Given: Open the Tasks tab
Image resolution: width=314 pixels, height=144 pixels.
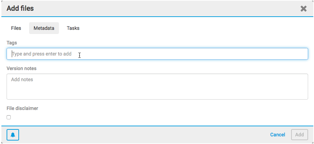Looking at the screenshot, I should tap(73, 28).
